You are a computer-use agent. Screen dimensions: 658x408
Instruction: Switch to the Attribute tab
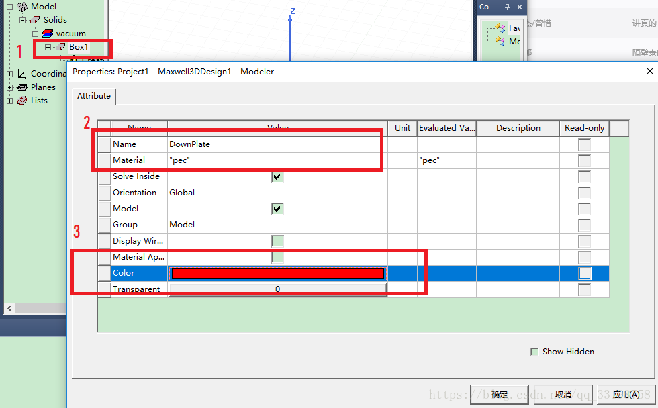[94, 96]
